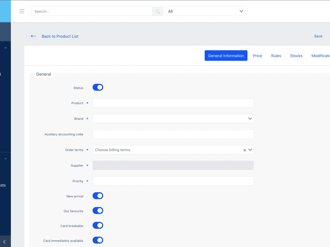Clear the Order terms selection
Viewport: 330px width, 247px height.
245,150
